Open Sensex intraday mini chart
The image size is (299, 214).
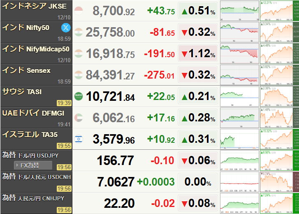point(239,75)
